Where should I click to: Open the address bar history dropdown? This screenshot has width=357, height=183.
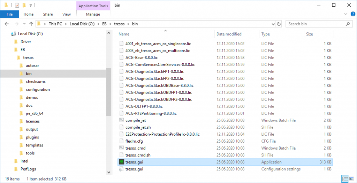(272, 24)
